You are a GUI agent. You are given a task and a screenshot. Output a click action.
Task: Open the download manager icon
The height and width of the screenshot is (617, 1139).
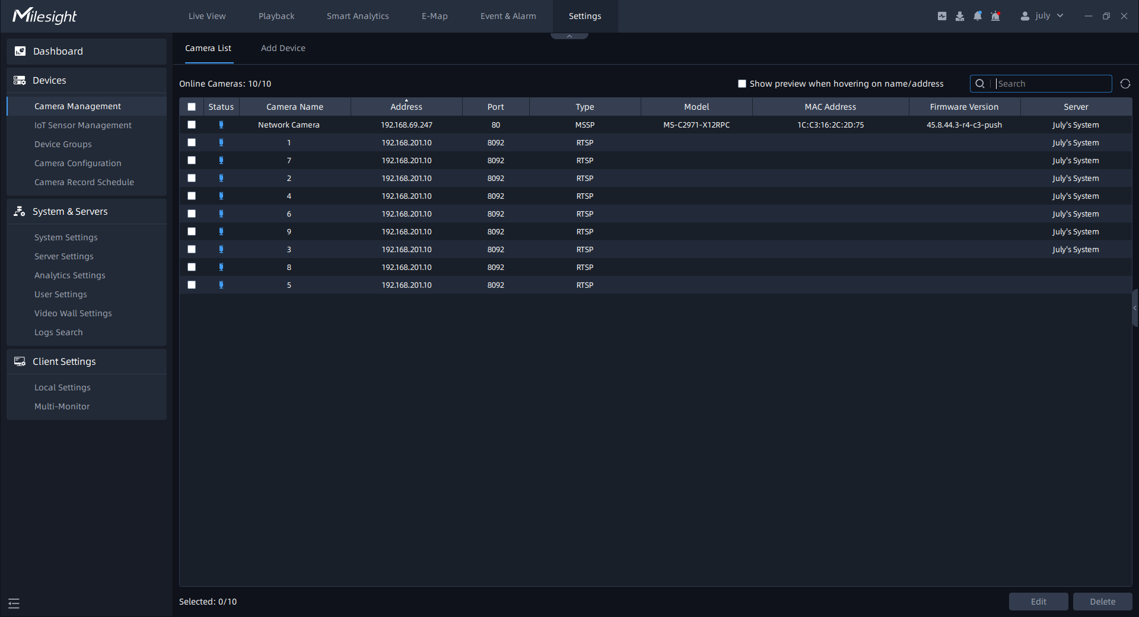(959, 16)
